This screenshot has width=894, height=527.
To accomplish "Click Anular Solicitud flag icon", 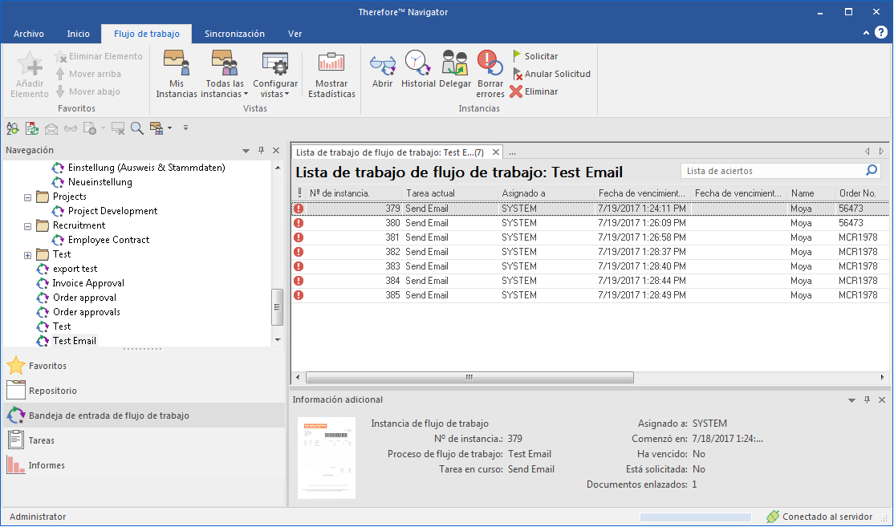I will click(517, 74).
